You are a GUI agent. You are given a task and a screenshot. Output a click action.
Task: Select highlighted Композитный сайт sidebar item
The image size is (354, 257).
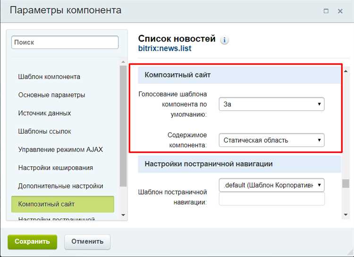coord(63,204)
